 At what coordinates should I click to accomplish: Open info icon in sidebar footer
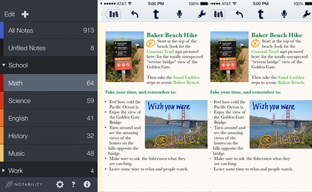click(87, 184)
